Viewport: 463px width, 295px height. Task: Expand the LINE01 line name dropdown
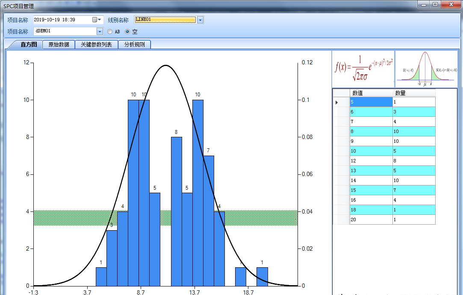tap(201, 20)
